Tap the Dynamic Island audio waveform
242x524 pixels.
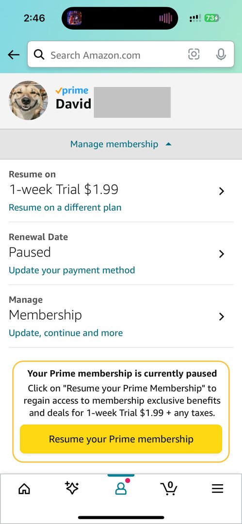click(x=165, y=18)
